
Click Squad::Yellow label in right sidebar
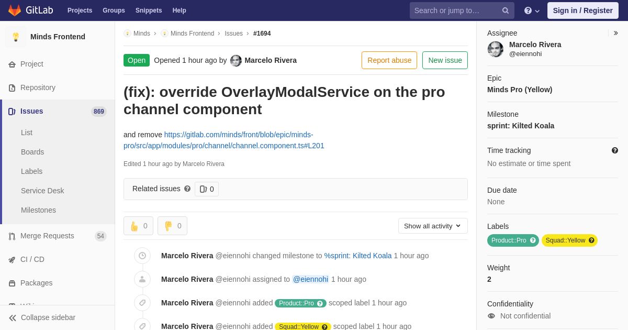569,240
